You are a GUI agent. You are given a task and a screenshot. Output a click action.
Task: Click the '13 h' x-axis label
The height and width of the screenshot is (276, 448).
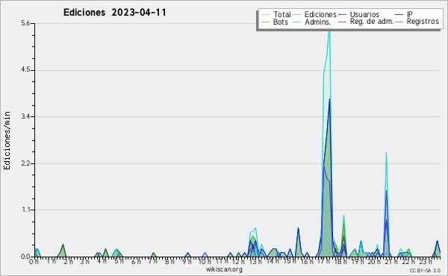tap(255, 261)
